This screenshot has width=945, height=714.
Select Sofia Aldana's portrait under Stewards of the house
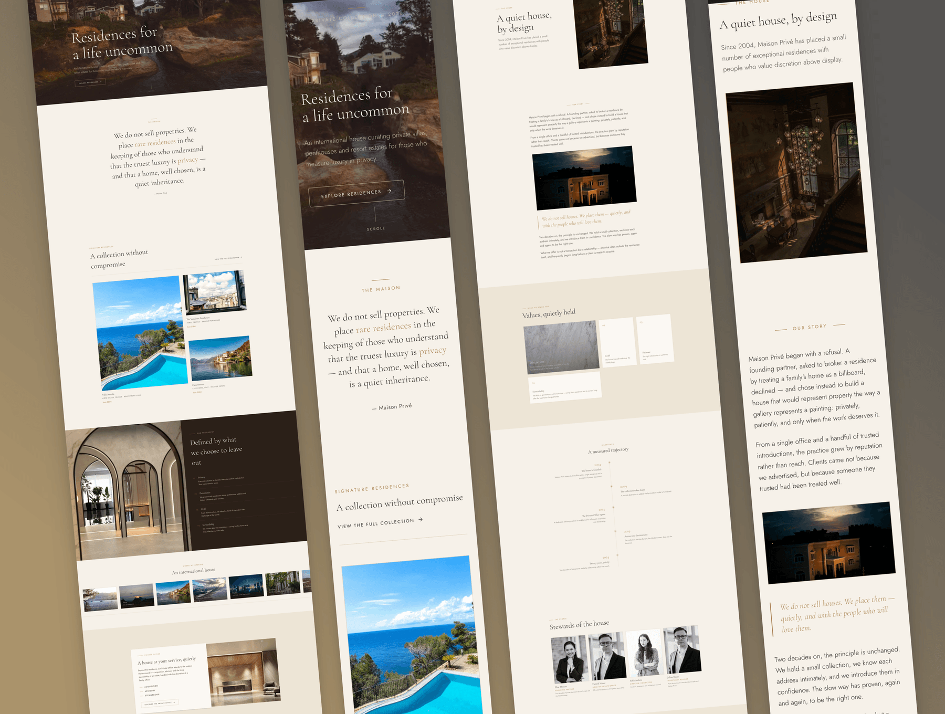(x=644, y=652)
